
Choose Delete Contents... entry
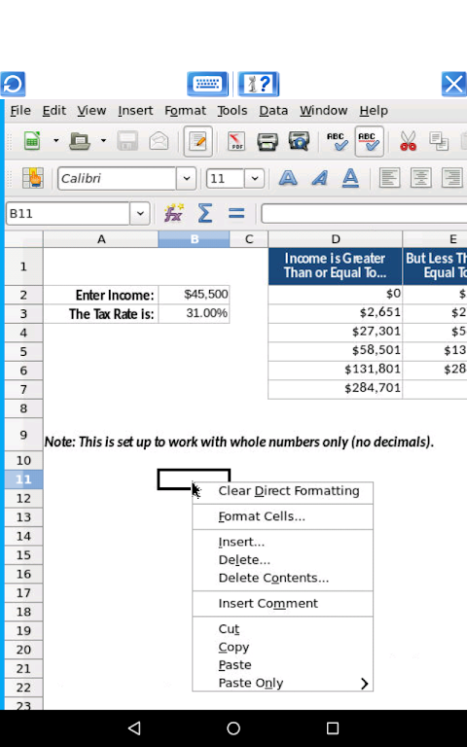(x=282, y=578)
